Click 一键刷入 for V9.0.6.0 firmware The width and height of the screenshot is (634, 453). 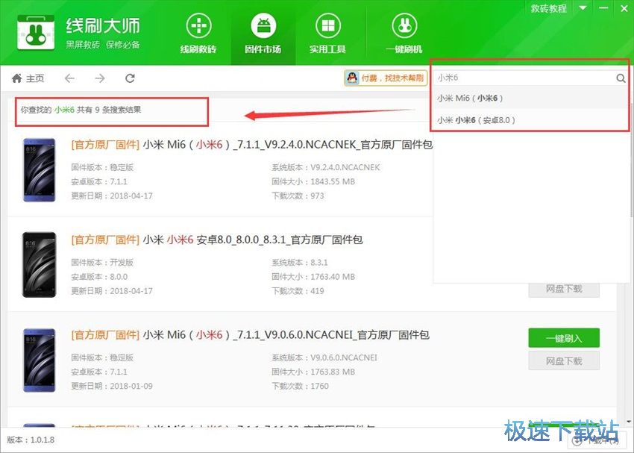(564, 338)
